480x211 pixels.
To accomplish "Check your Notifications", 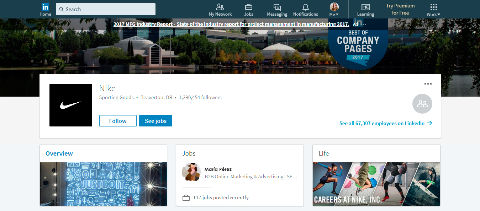I will pos(305,9).
